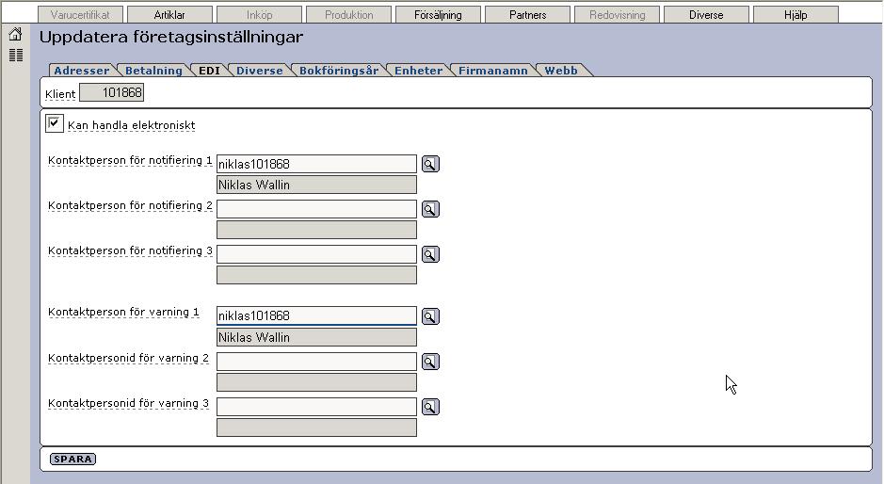This screenshot has width=884, height=484.
Task: Click the Klient field showing 101868
Action: coord(112,92)
